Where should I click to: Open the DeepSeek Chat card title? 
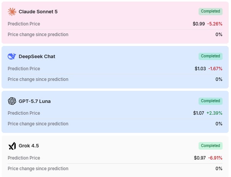pyautogui.click(x=37, y=57)
